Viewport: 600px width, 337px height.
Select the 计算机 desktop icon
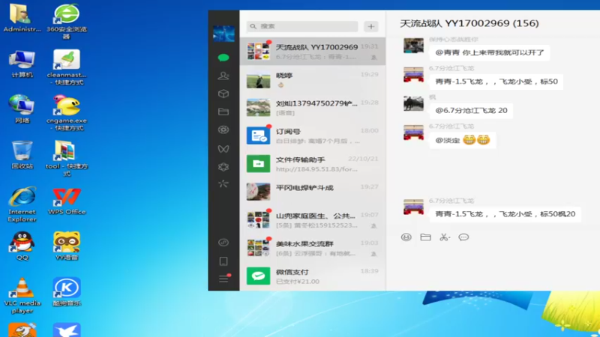click(x=22, y=64)
